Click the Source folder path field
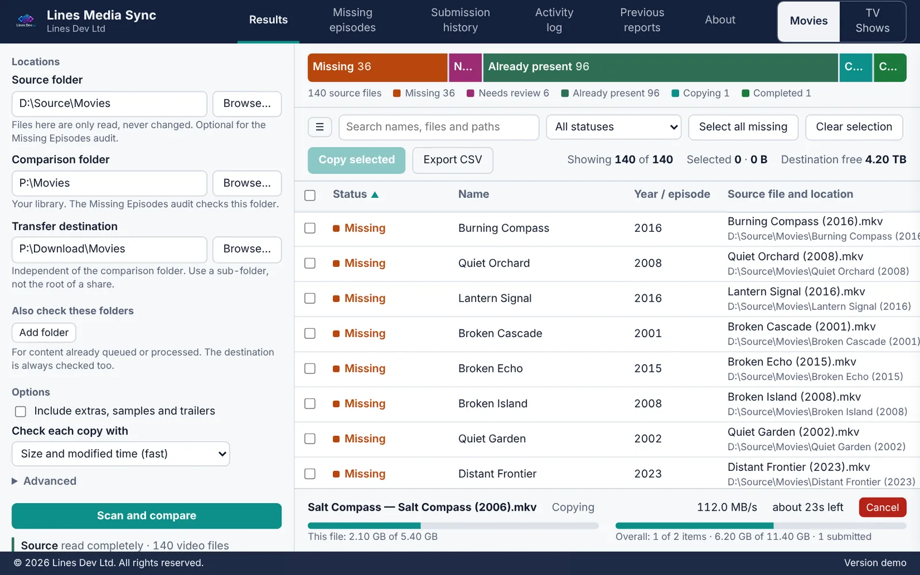Screen dimensions: 920x575 109,103
